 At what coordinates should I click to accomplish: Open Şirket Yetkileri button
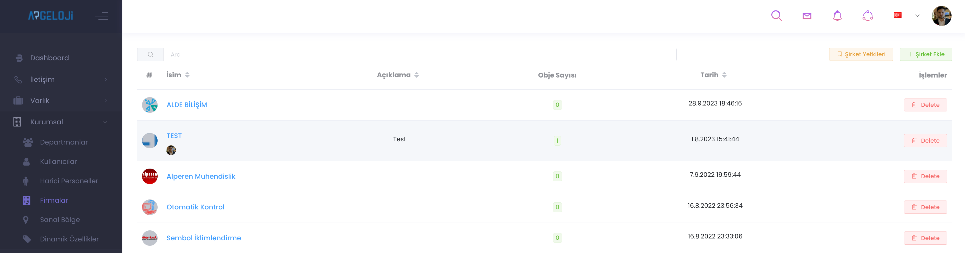861,54
